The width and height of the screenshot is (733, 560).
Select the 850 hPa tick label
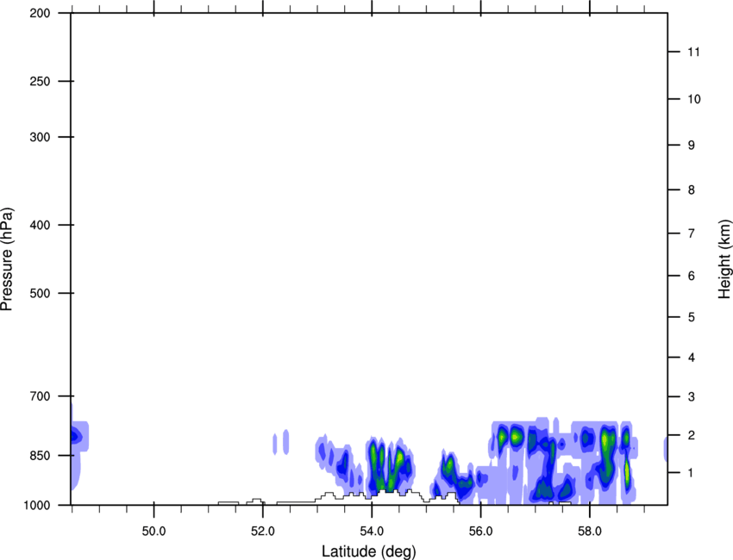[39, 455]
